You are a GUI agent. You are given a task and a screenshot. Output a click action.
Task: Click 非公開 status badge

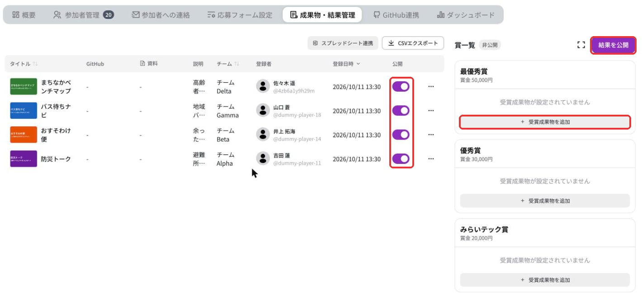490,45
